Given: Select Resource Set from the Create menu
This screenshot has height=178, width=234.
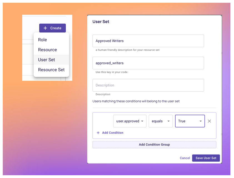Looking at the screenshot, I should coord(51,70).
